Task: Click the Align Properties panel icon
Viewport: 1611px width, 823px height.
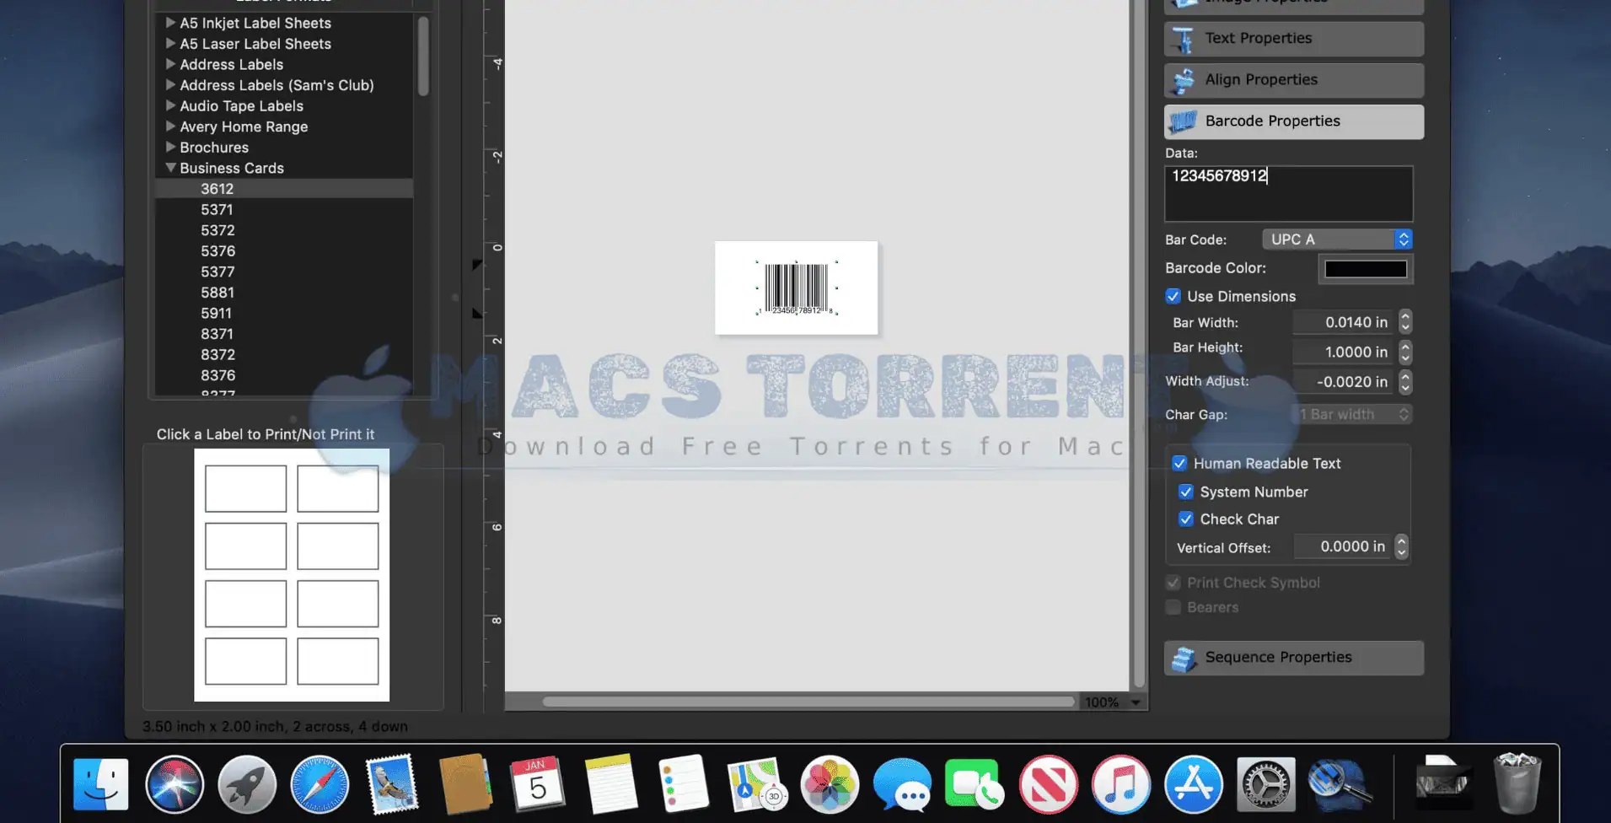Action: point(1183,80)
